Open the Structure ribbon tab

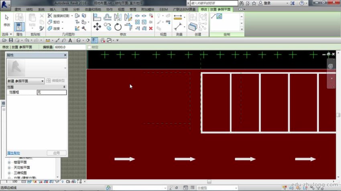point(29,10)
